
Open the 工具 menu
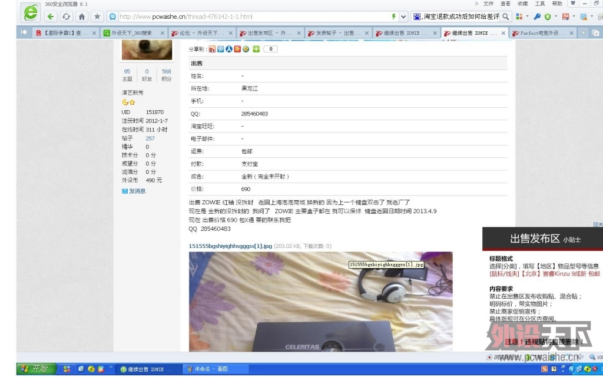(540, 4)
